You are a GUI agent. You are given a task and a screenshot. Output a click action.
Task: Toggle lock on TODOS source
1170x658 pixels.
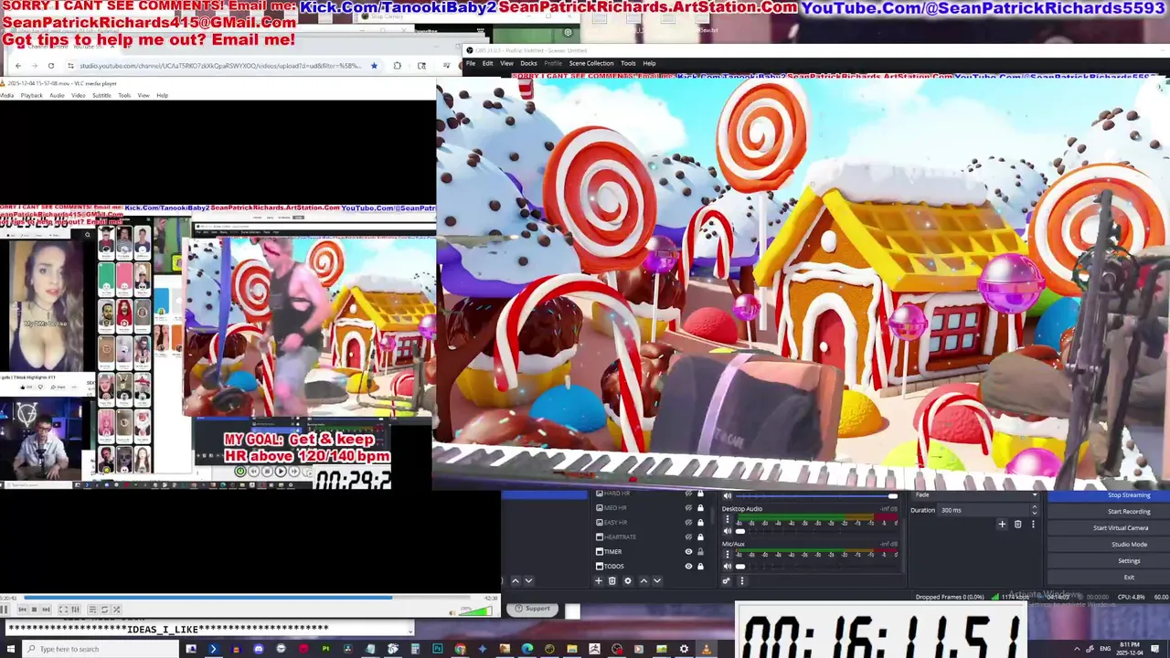[701, 566]
